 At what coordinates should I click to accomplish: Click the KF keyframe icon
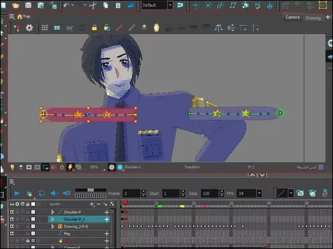click(x=325, y=193)
